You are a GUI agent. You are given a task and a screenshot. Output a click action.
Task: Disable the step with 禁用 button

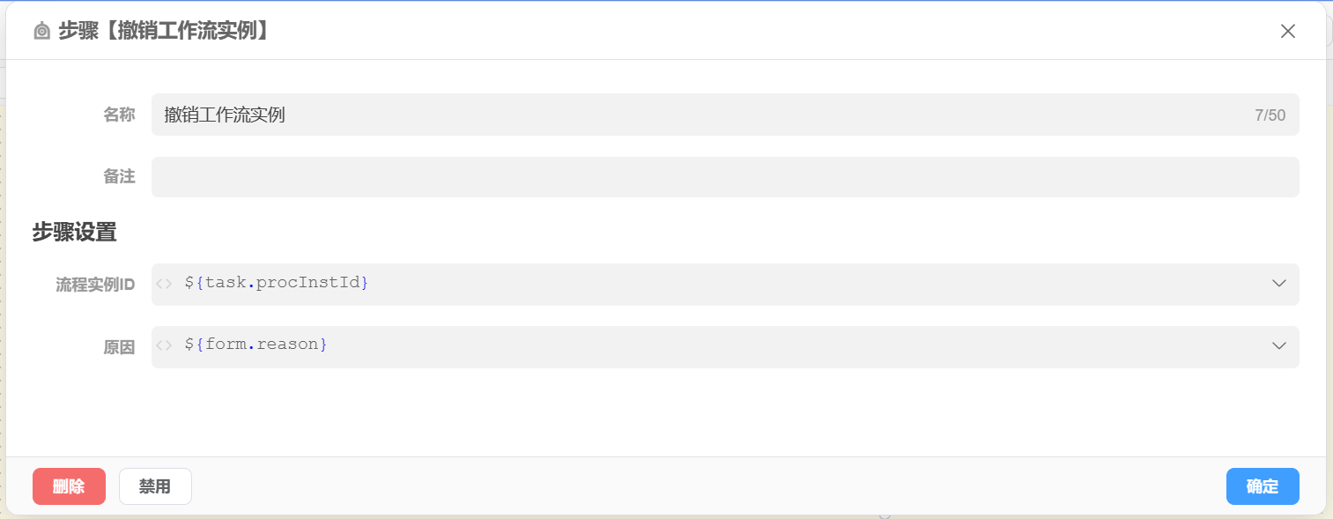[x=155, y=486]
